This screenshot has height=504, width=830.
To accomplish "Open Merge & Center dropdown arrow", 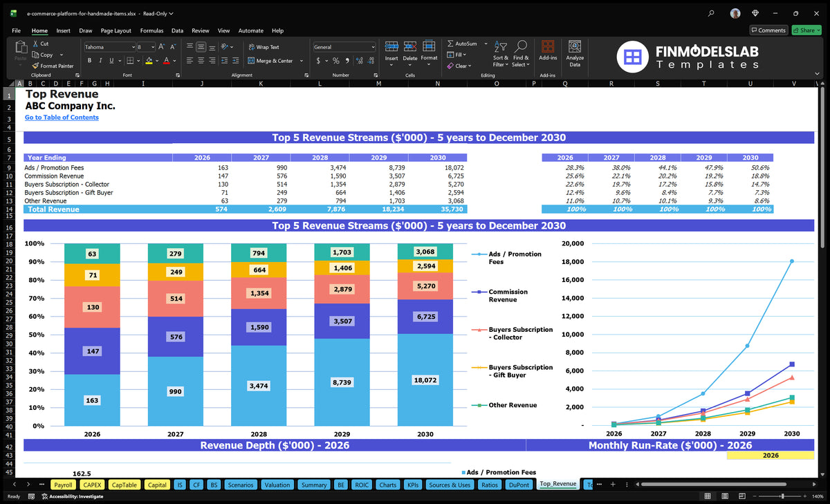I will pyautogui.click(x=302, y=61).
